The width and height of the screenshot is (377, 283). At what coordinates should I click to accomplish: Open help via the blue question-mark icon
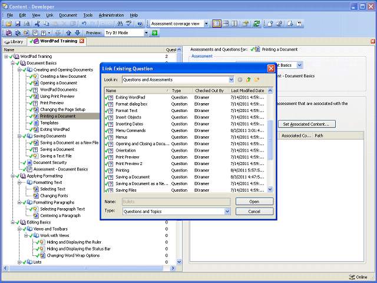point(140,24)
